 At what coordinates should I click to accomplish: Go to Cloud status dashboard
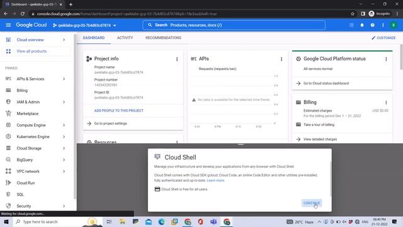tap(326, 83)
